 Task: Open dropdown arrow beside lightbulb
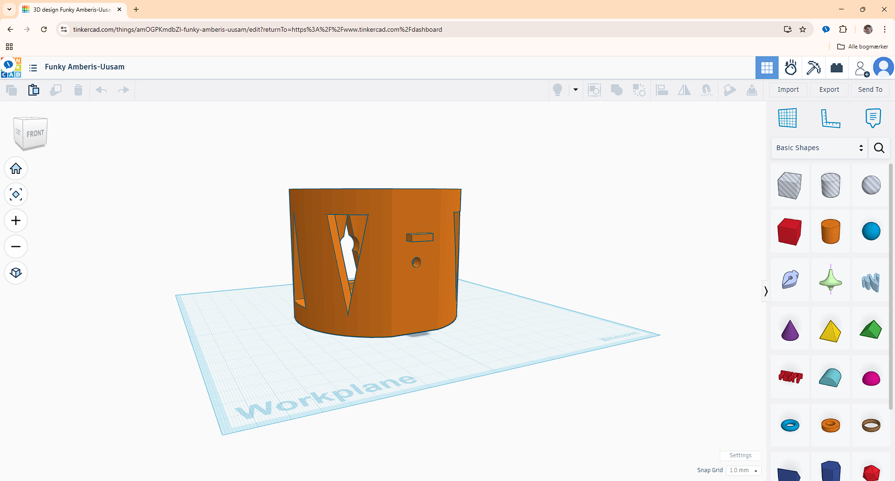(x=576, y=90)
